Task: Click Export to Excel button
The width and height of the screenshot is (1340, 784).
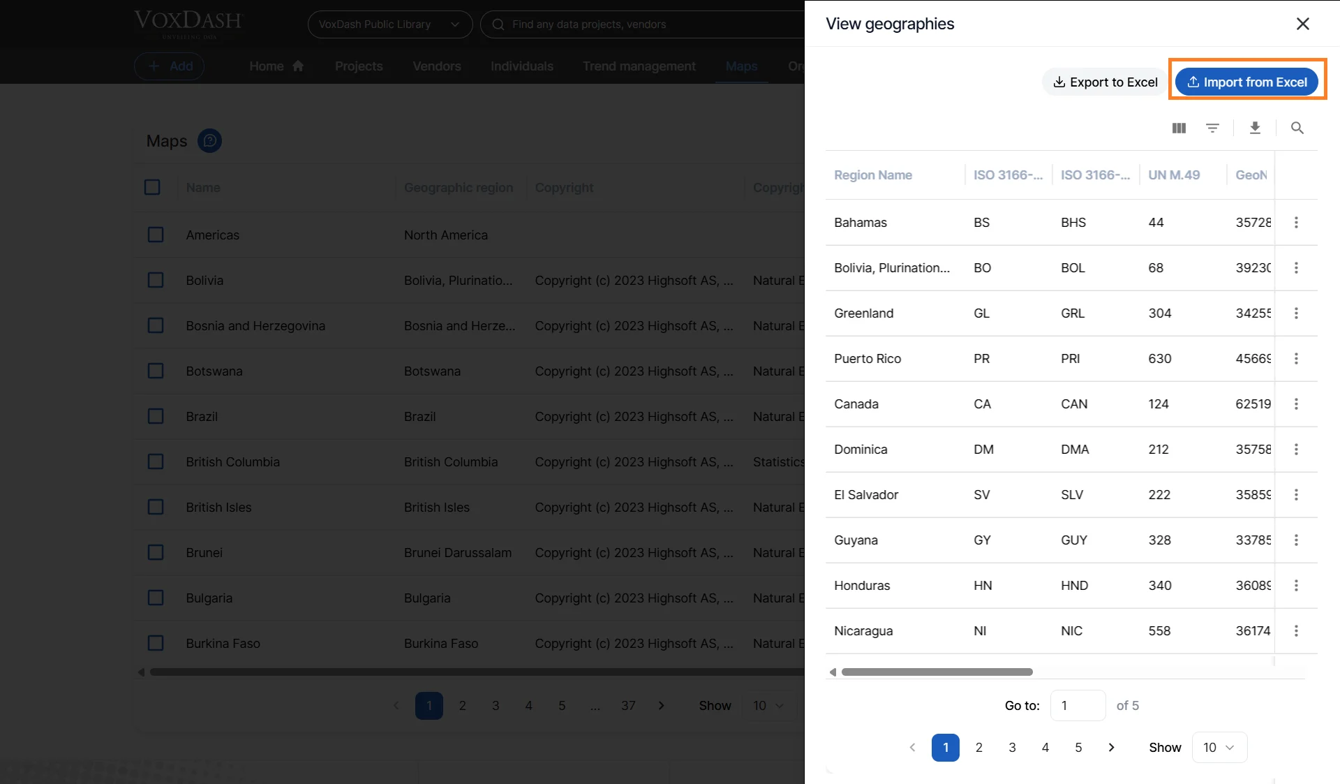Action: [x=1105, y=82]
